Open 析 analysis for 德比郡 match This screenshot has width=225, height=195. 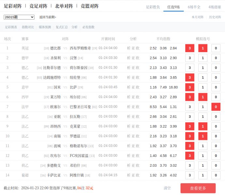coord(128,48)
